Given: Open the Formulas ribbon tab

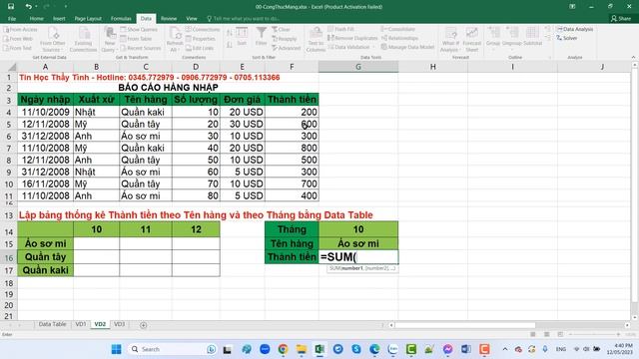Looking at the screenshot, I should coord(121,18).
